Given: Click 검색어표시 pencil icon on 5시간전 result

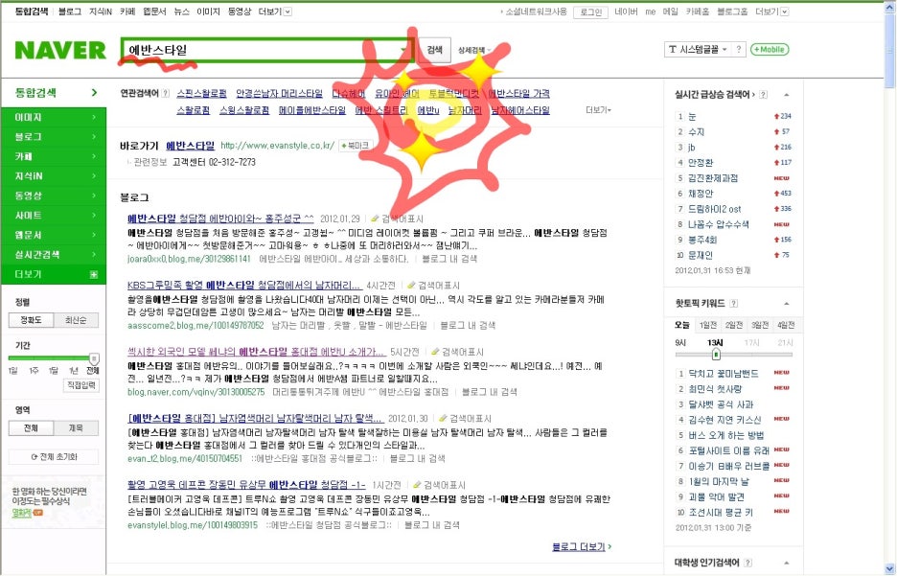Looking at the screenshot, I should (435, 352).
